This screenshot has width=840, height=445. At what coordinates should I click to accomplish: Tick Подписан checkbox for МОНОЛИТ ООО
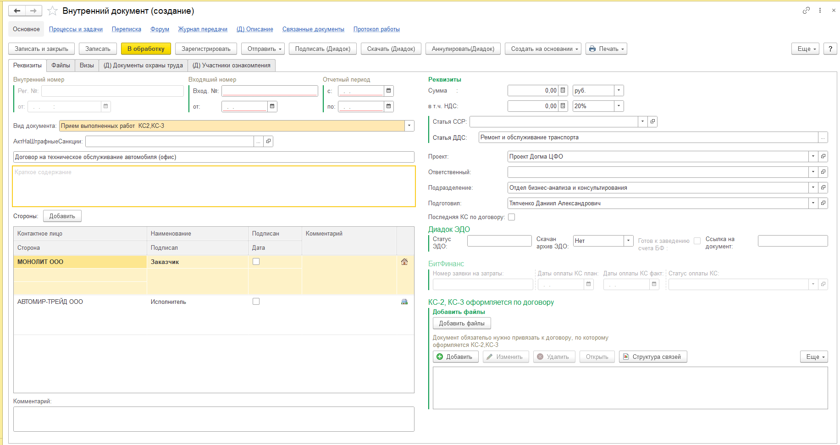click(x=256, y=262)
